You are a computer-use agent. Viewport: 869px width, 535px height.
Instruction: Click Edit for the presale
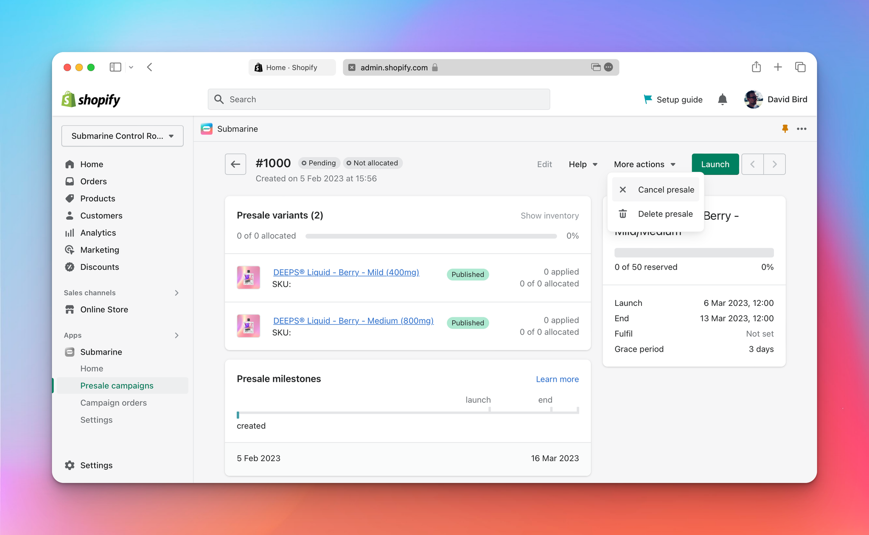[544, 164]
